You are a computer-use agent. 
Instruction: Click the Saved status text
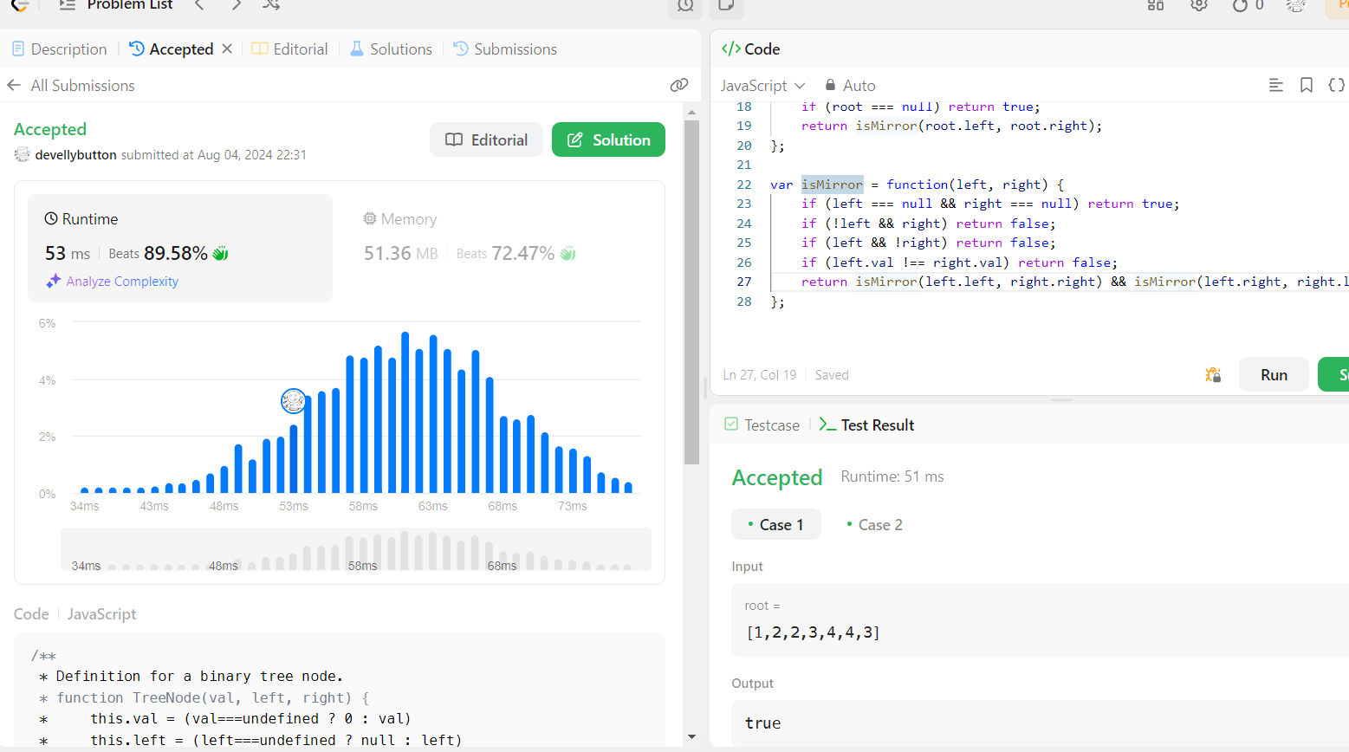pyautogui.click(x=832, y=375)
